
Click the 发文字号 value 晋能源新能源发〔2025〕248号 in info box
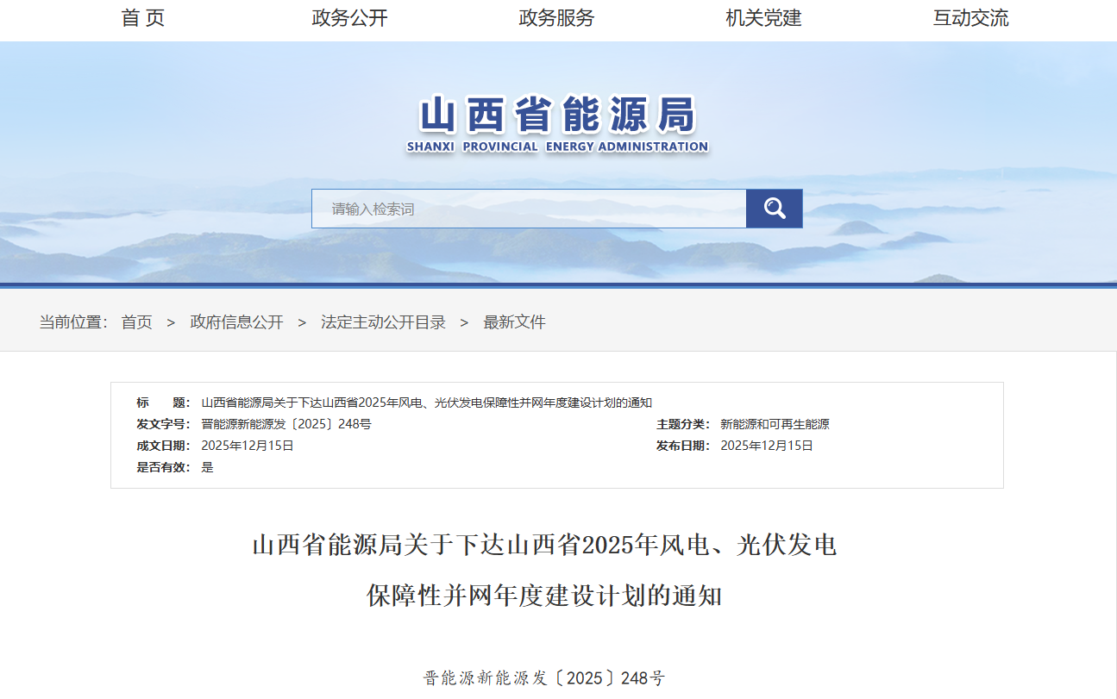pyautogui.click(x=286, y=424)
